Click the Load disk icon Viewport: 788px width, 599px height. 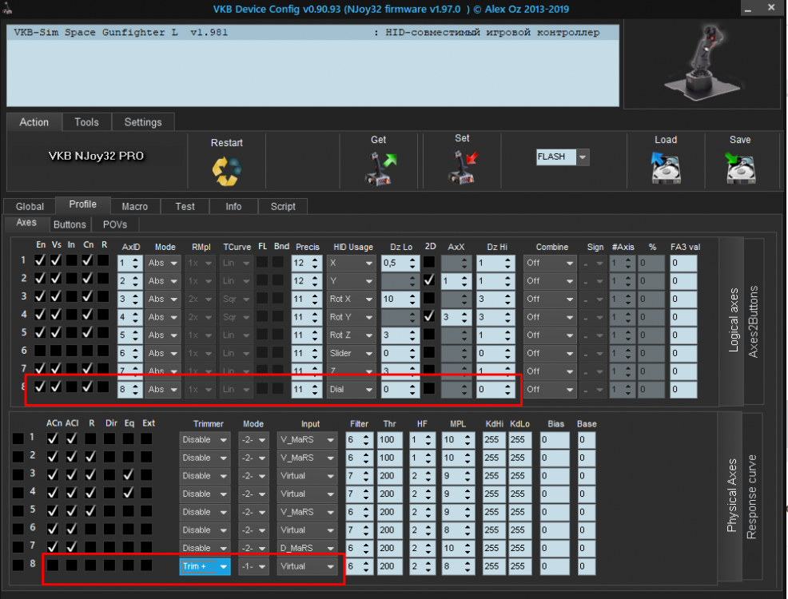click(665, 169)
